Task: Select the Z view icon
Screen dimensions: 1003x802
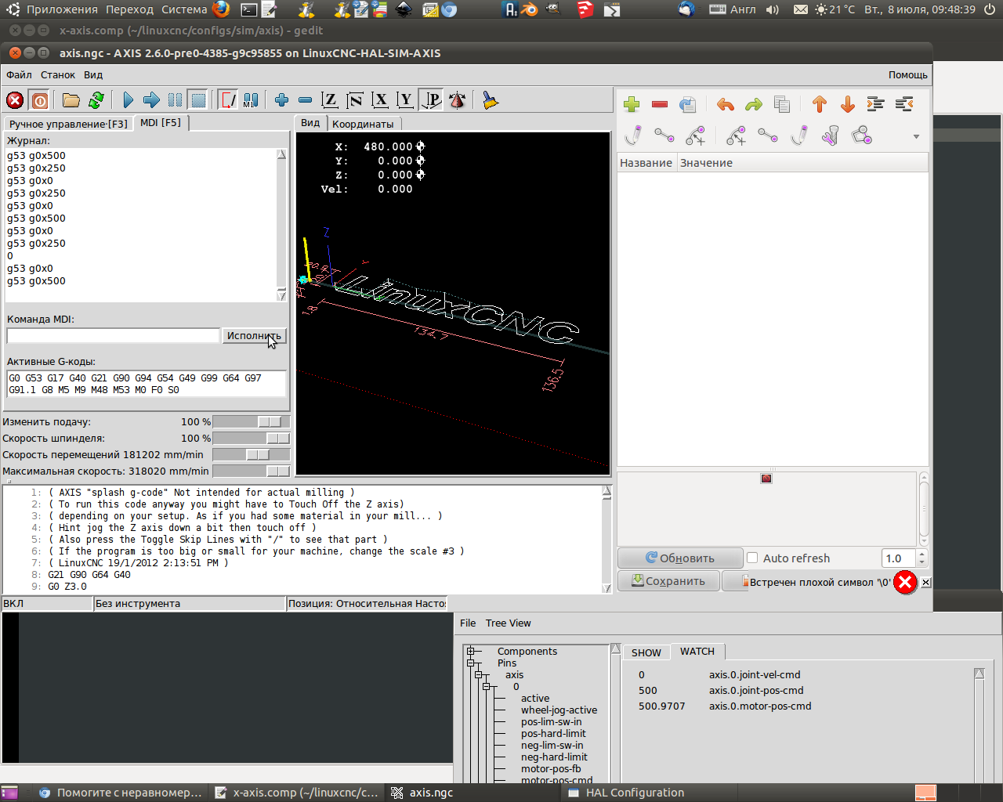Action: (x=330, y=100)
